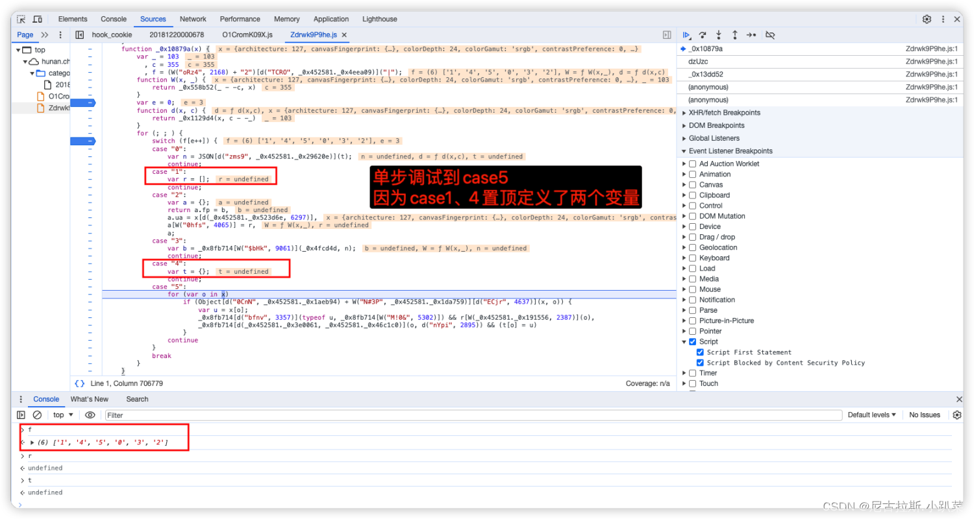The image size is (974, 519).
Task: Open the What's New drawer tab
Action: point(89,399)
